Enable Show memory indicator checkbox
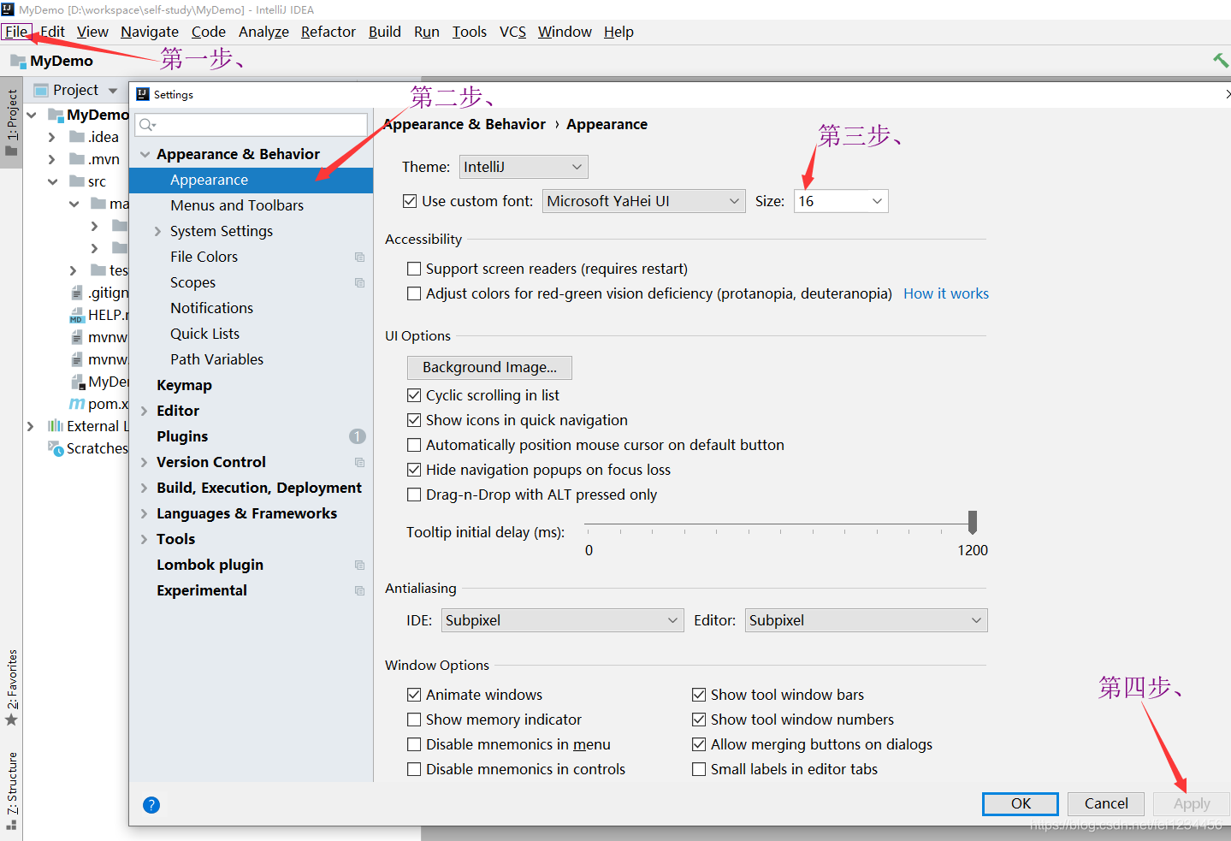This screenshot has height=841, width=1231. pyautogui.click(x=414, y=720)
